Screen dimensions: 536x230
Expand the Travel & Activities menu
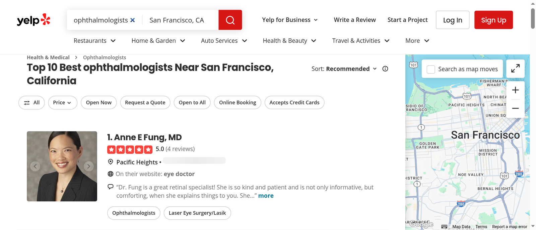click(x=361, y=41)
